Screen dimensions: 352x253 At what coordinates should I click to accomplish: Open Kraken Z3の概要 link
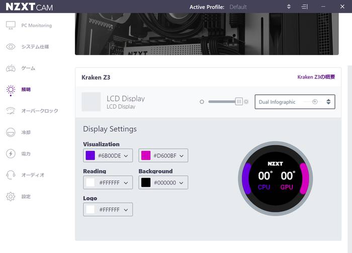click(x=316, y=77)
